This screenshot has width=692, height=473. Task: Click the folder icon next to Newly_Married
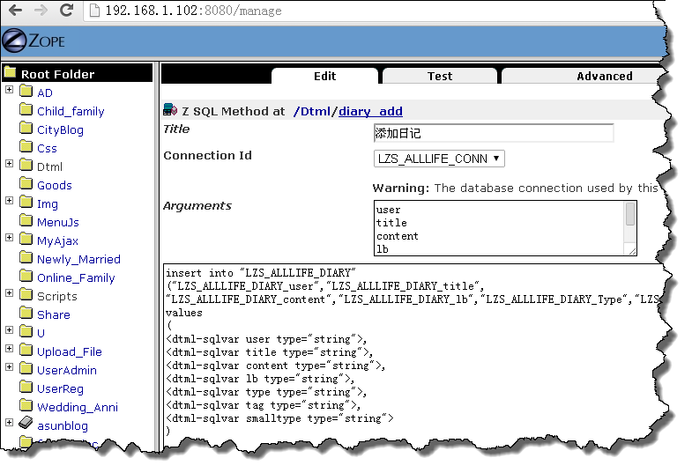[26, 258]
